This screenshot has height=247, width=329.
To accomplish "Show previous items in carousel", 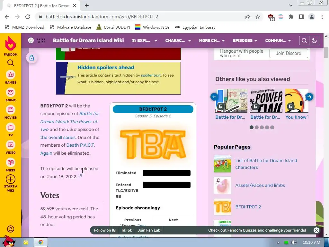I will pyautogui.click(x=214, y=97).
